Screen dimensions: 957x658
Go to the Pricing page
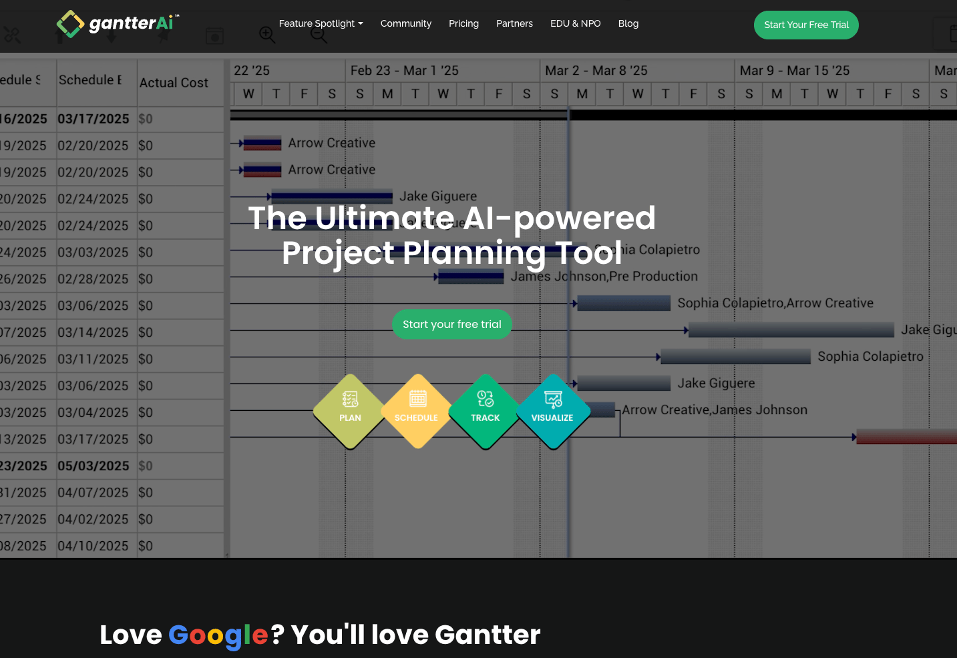coord(463,23)
